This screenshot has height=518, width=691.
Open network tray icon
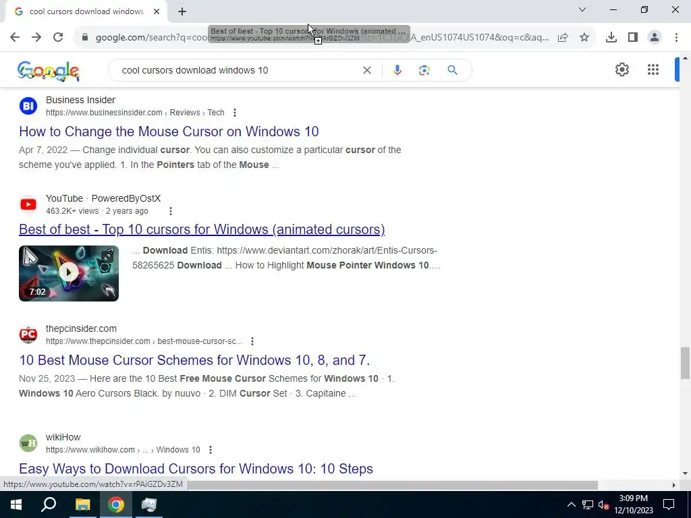pyautogui.click(x=588, y=505)
